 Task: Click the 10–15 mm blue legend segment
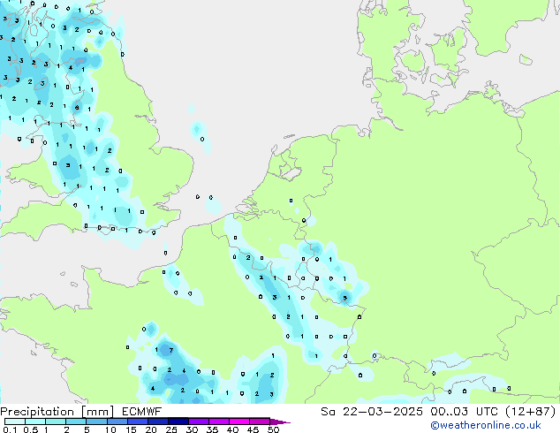[119, 422]
